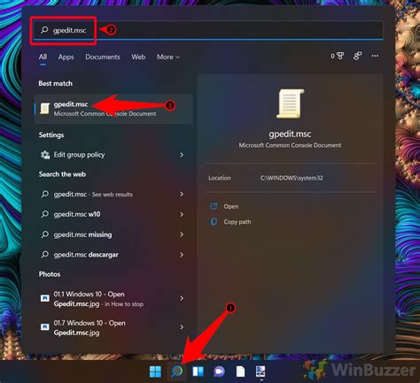The image size is (420, 383).
Task: Expand chevron for 01.7 Windows 10 photo result
Action: tap(182, 327)
